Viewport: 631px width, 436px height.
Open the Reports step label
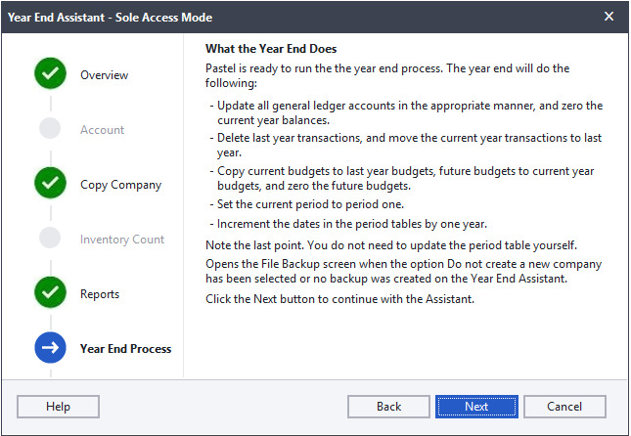(100, 294)
